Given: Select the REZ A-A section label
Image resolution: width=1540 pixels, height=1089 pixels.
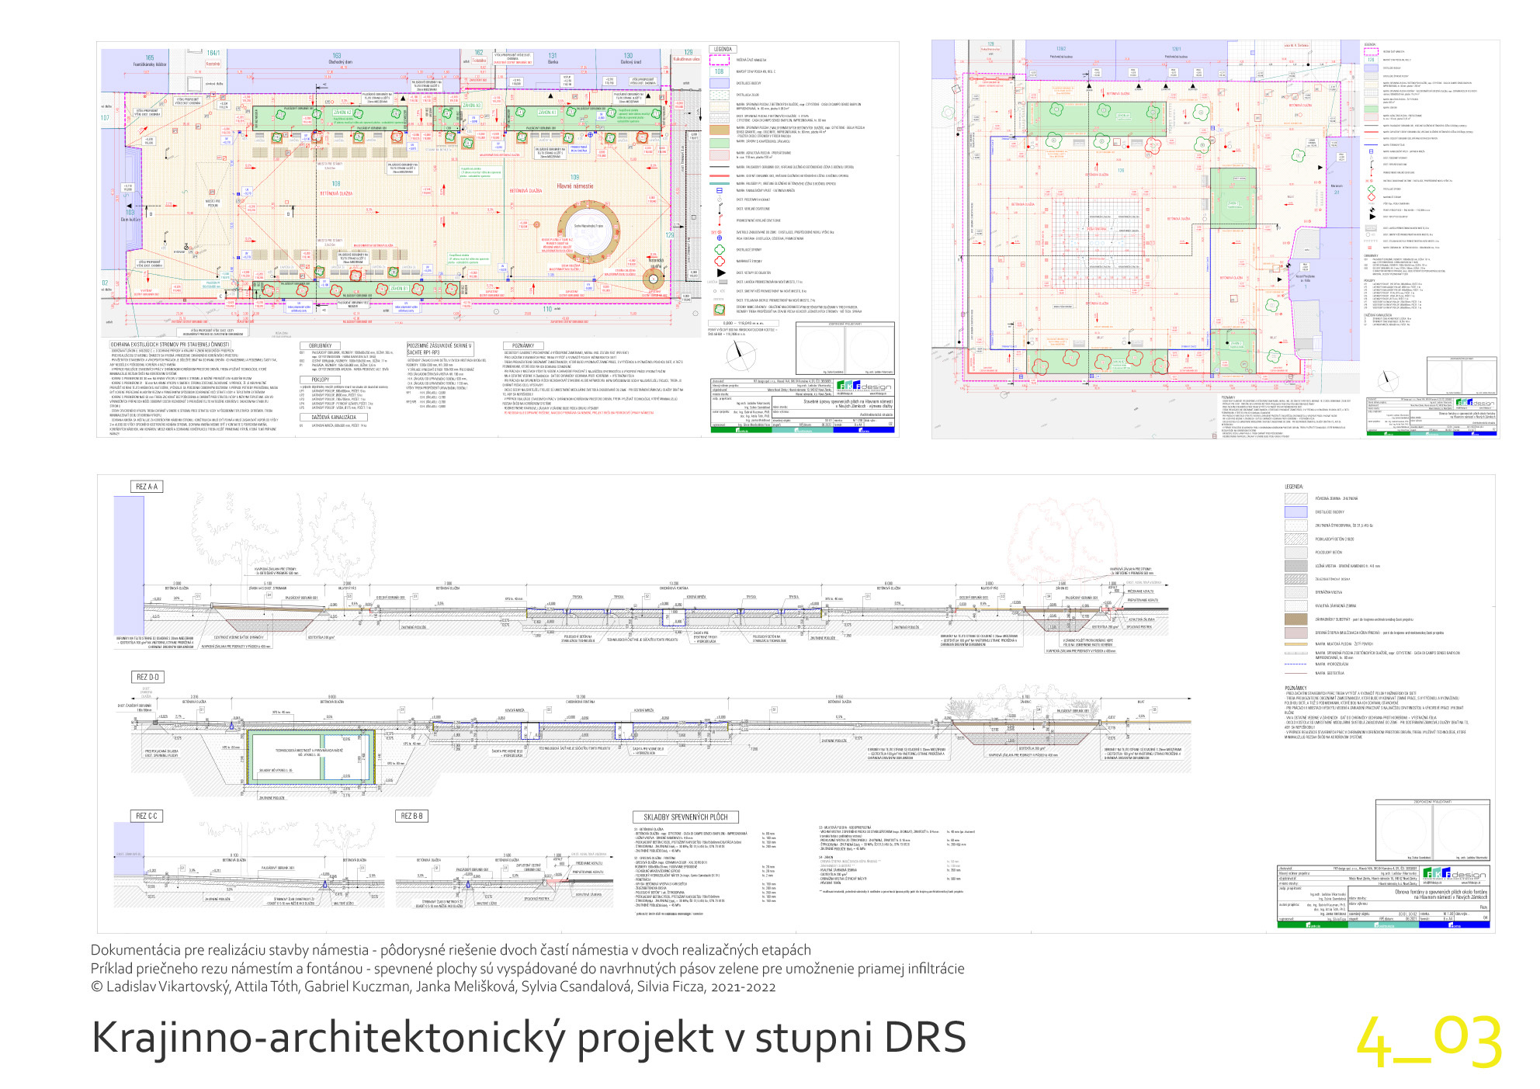Looking at the screenshot, I should point(146,487).
